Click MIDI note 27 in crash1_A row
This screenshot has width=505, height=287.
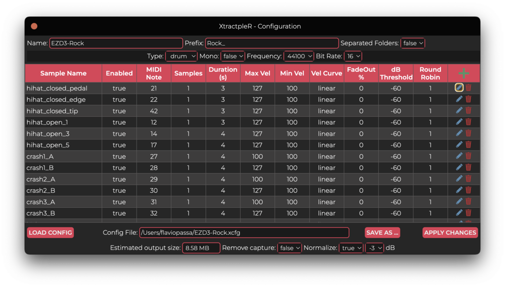click(x=154, y=157)
